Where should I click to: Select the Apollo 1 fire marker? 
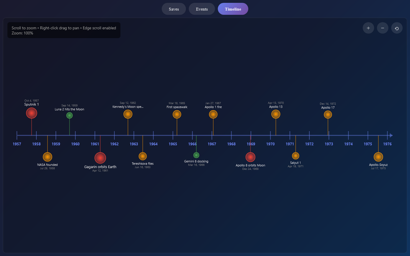pyautogui.click(x=213, y=114)
